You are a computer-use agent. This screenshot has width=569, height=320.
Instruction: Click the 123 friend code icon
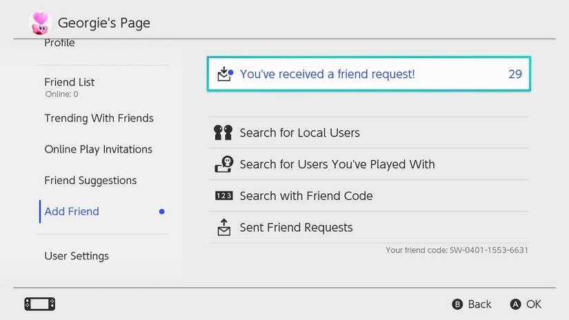click(x=223, y=196)
